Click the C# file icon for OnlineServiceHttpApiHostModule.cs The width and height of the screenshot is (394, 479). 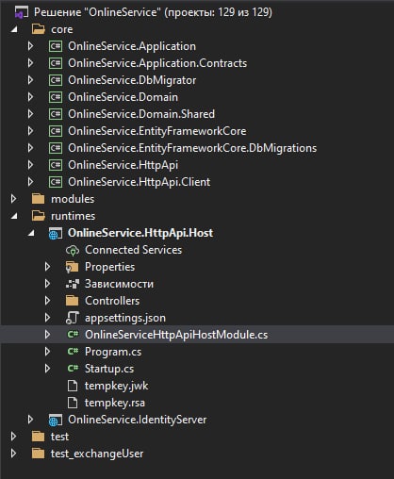tap(73, 335)
